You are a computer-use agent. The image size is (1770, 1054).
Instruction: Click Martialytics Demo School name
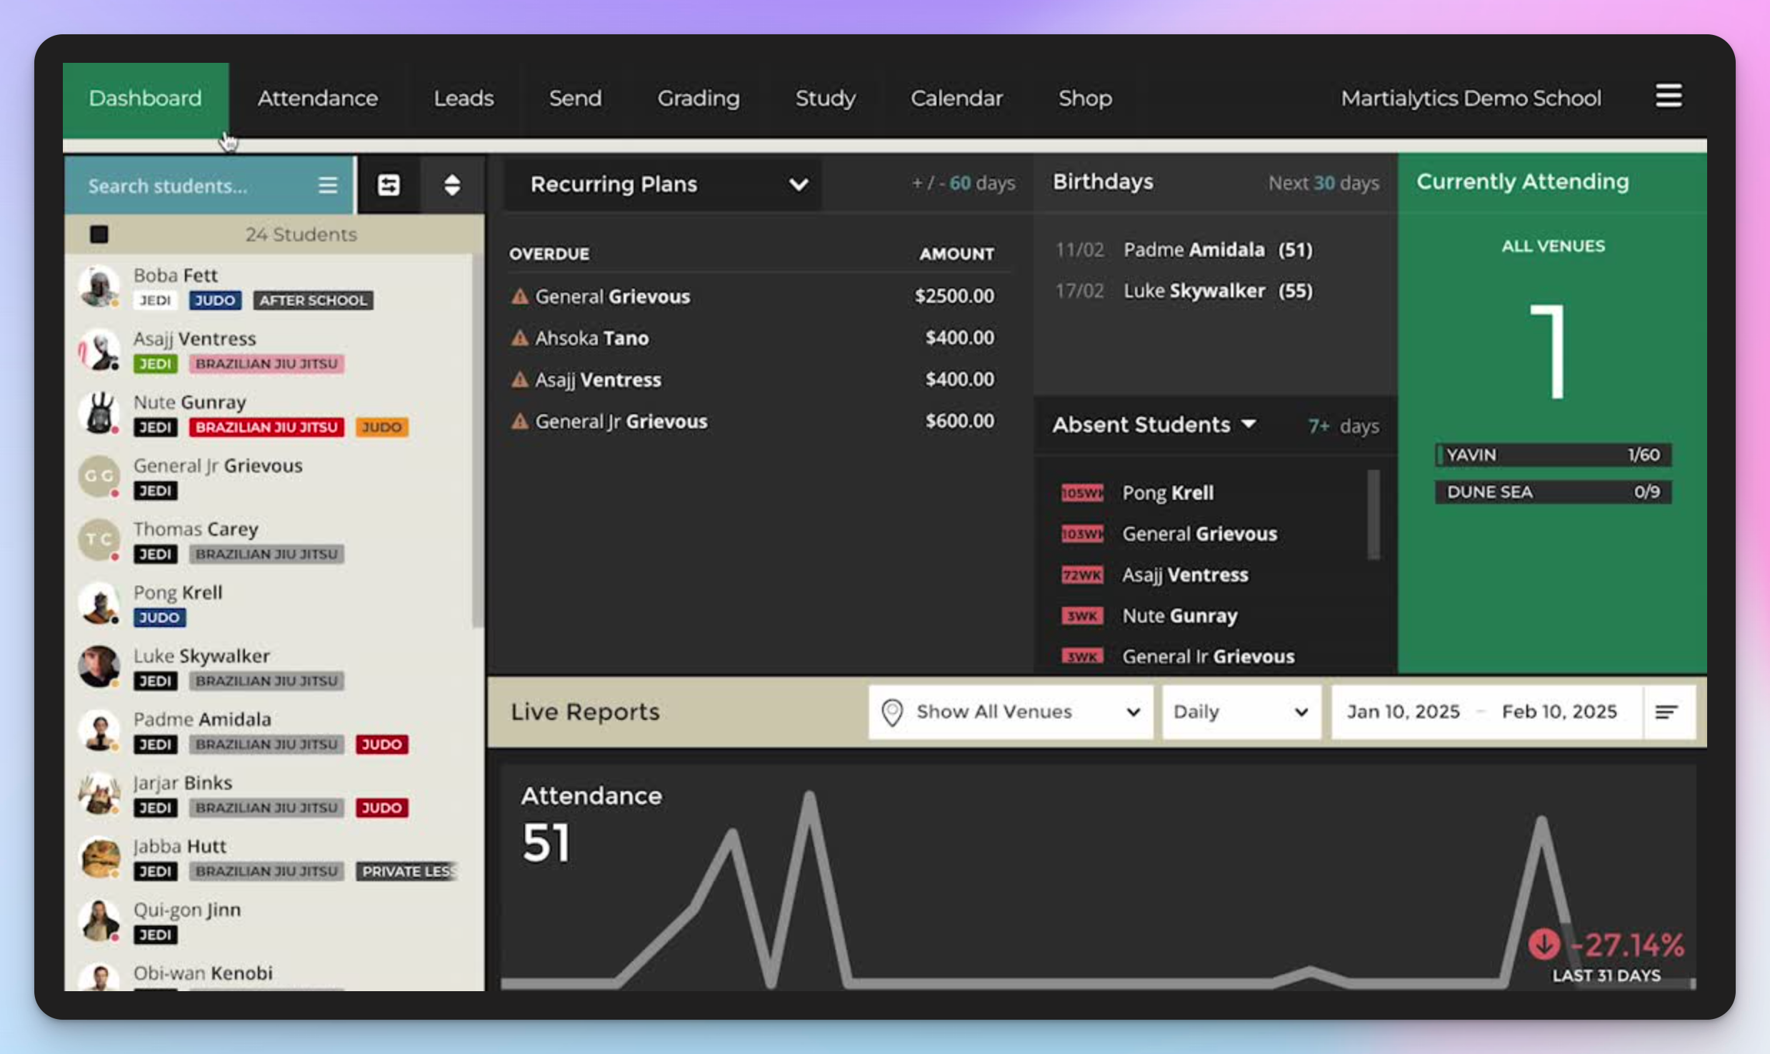[x=1471, y=99]
